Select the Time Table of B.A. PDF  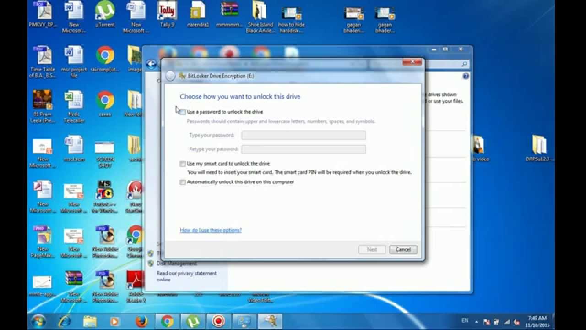pos(43,62)
